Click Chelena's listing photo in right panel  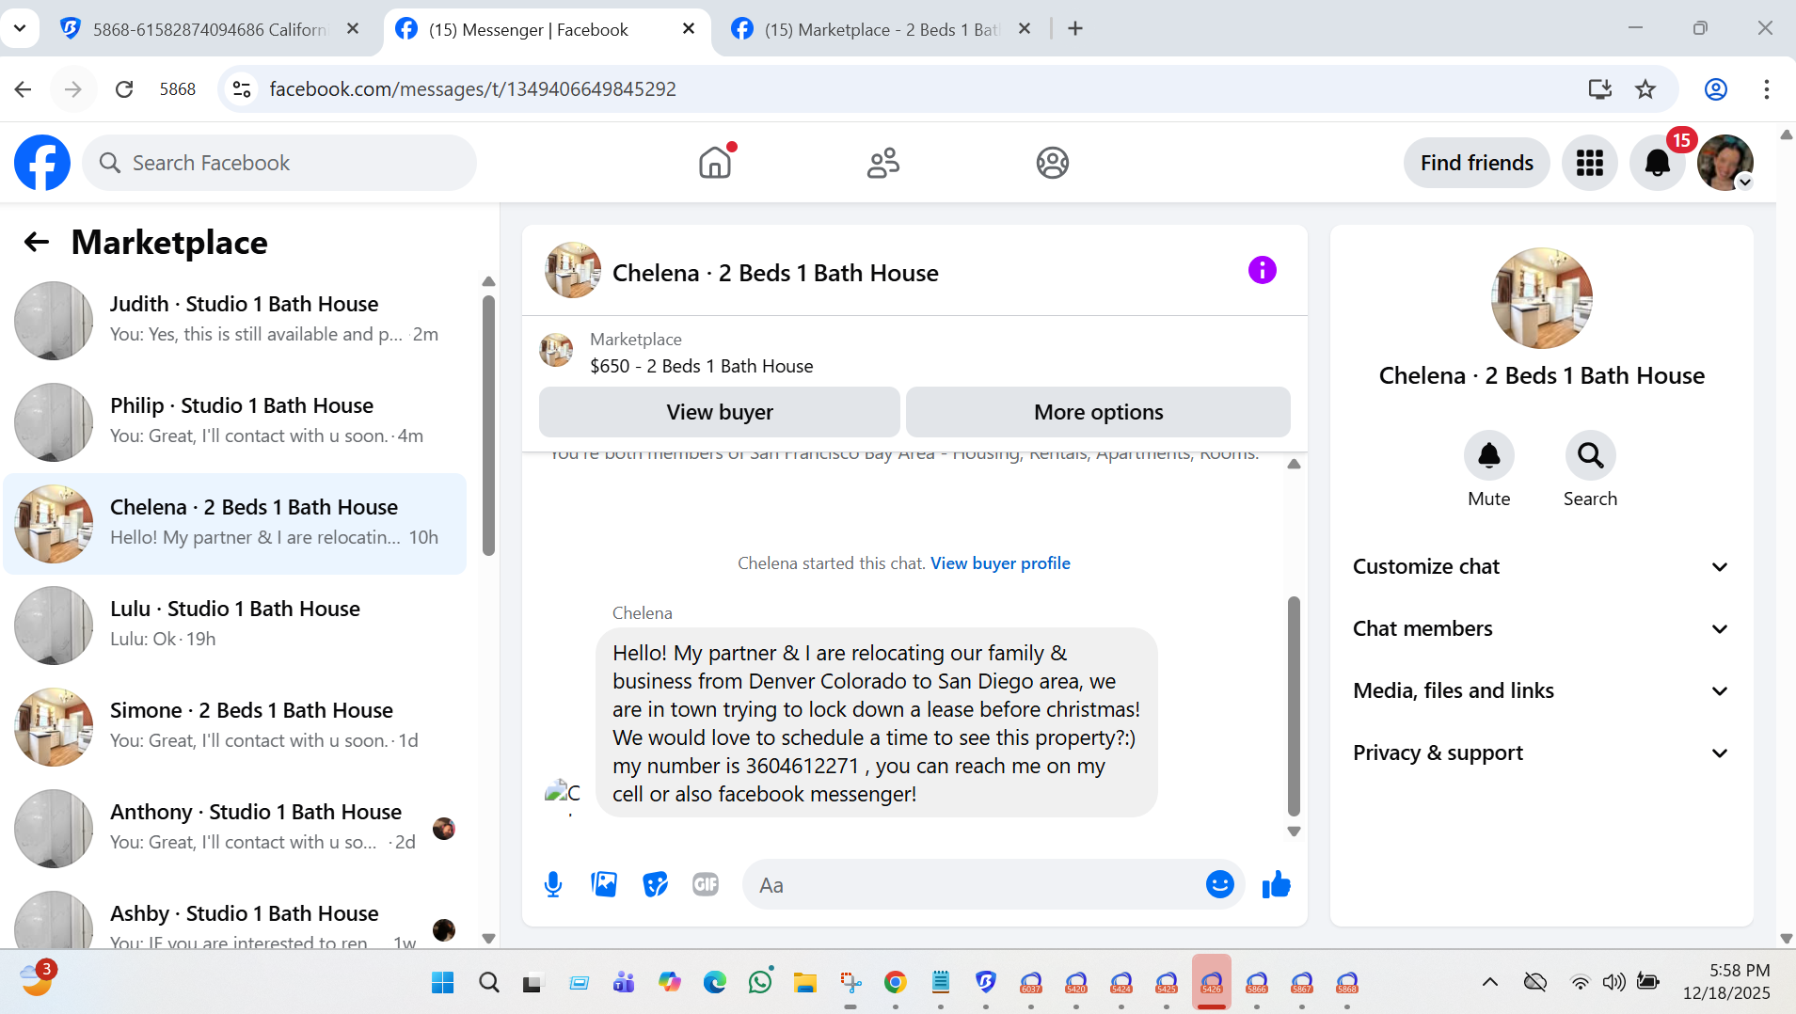click(1542, 298)
